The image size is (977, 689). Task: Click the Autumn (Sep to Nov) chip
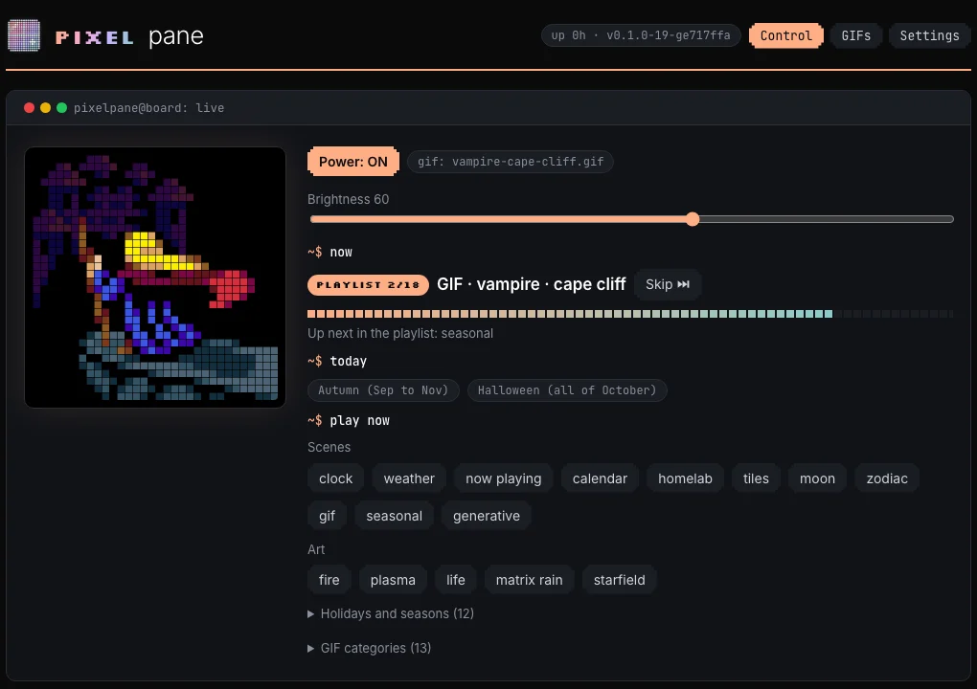(x=383, y=390)
